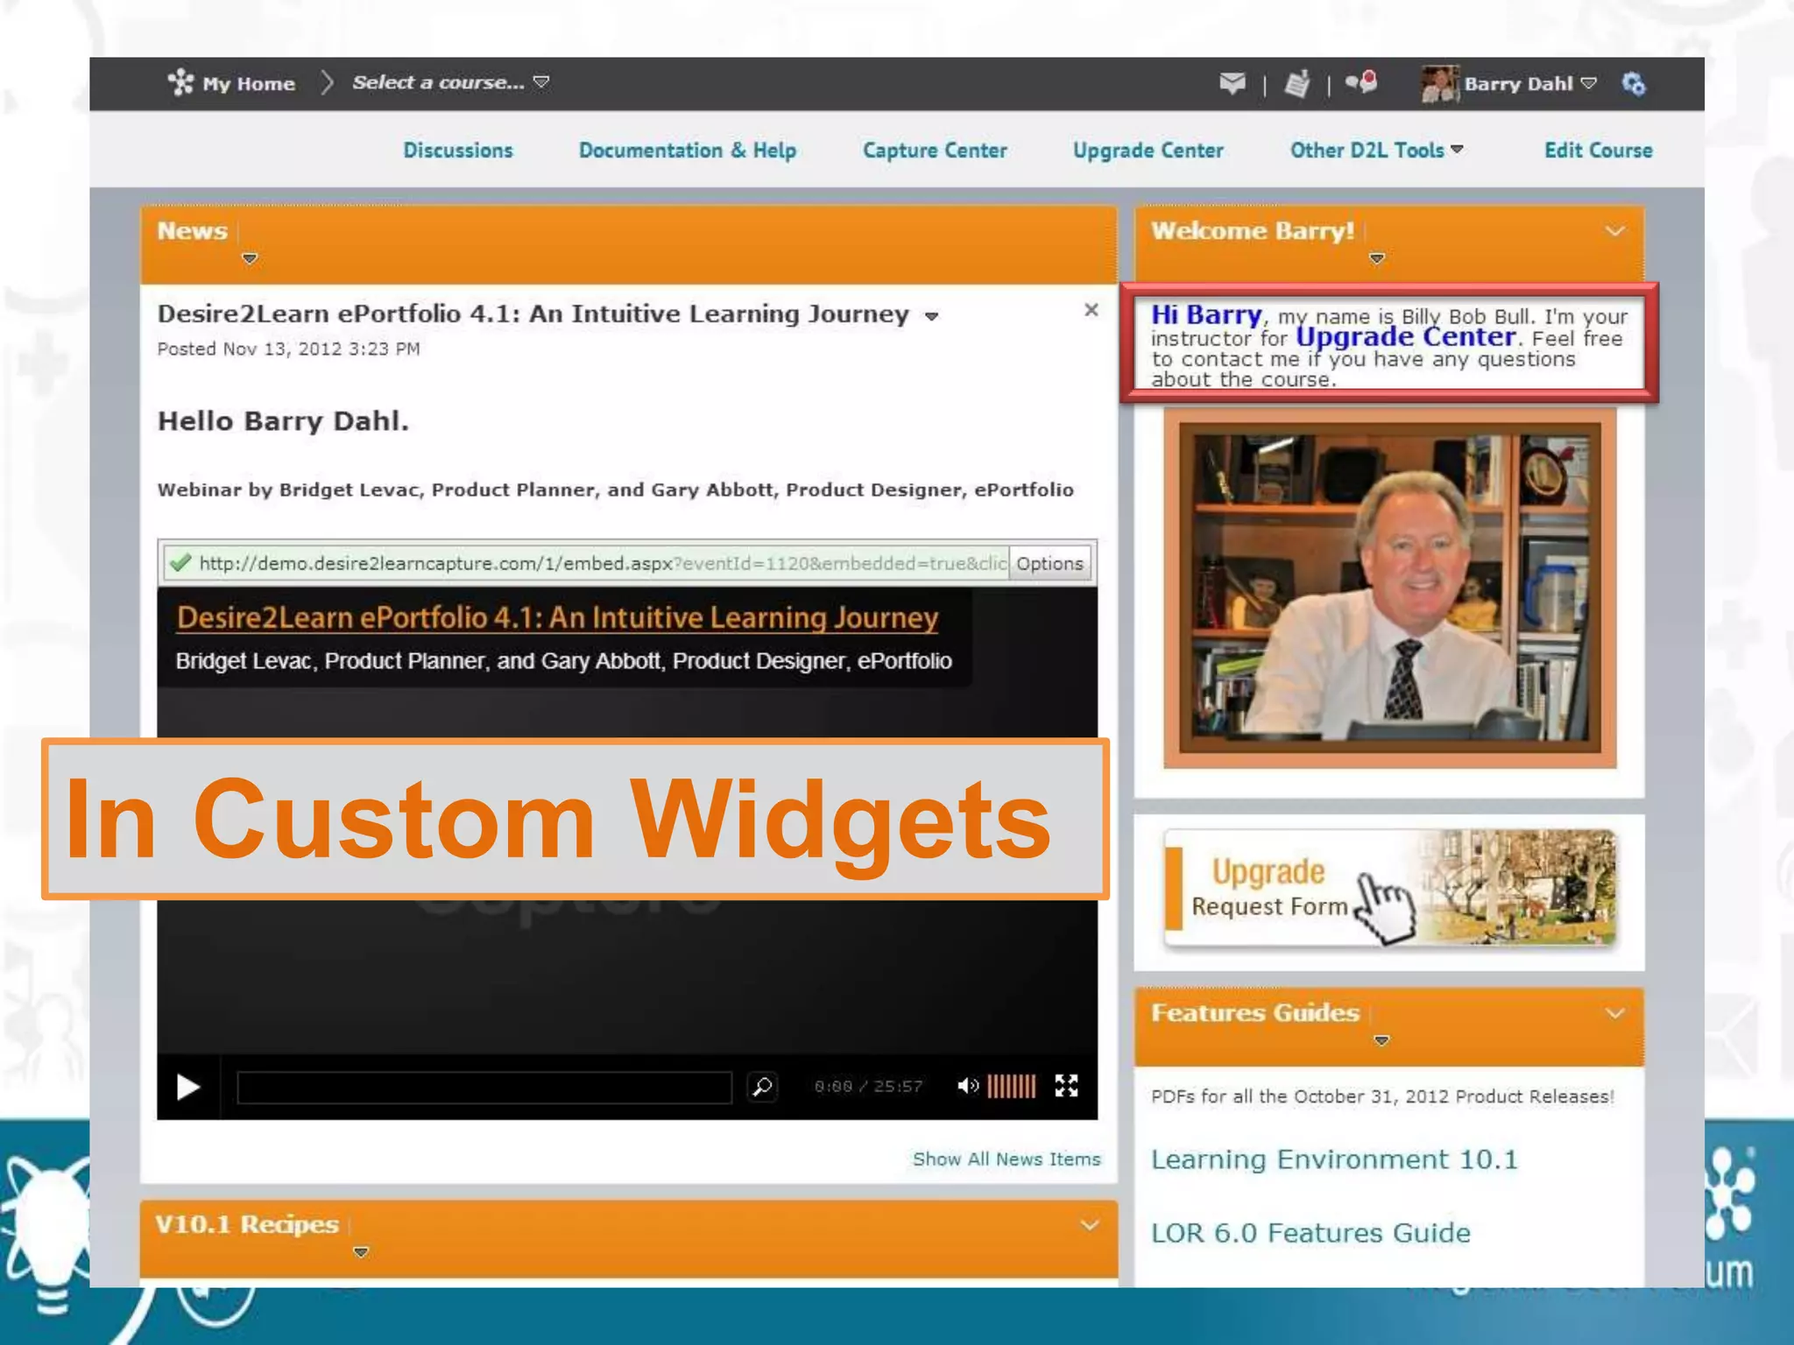The image size is (1794, 1345).
Task: Click the video magnifier search icon
Action: coord(762,1087)
